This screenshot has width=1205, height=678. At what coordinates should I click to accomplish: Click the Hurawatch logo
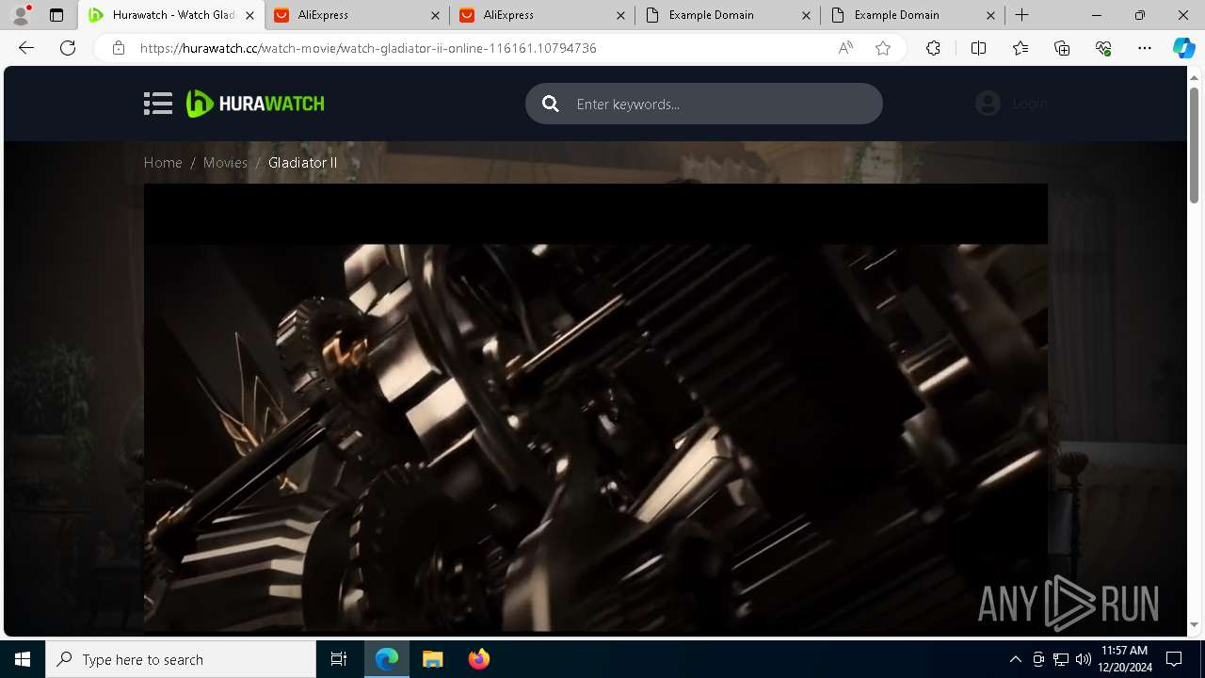255,104
